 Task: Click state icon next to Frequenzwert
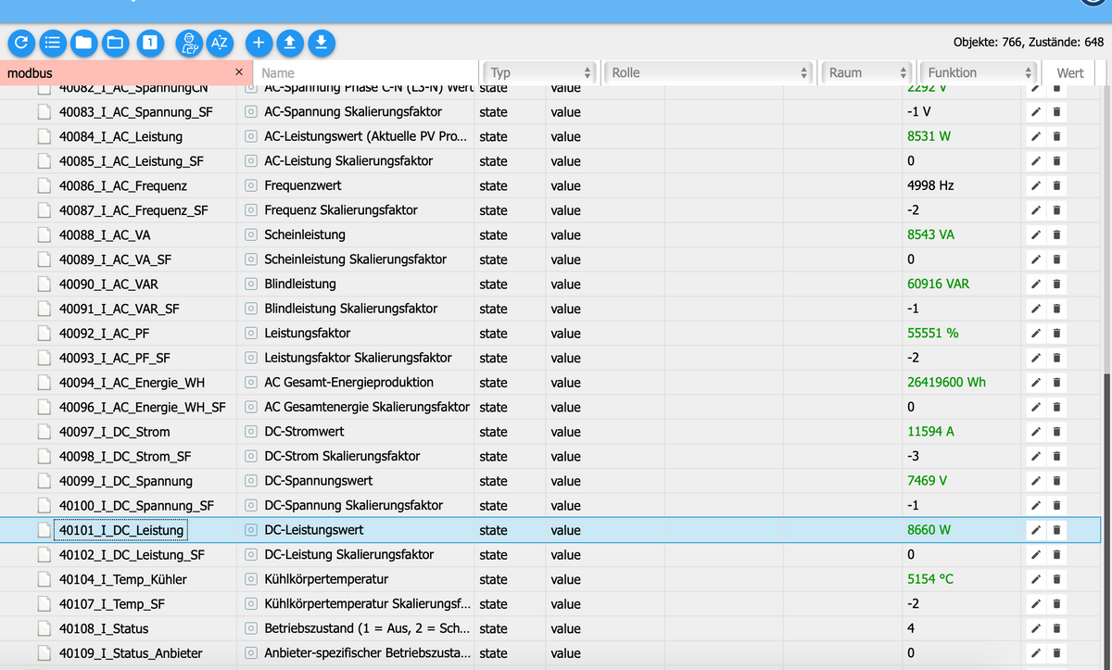point(250,185)
